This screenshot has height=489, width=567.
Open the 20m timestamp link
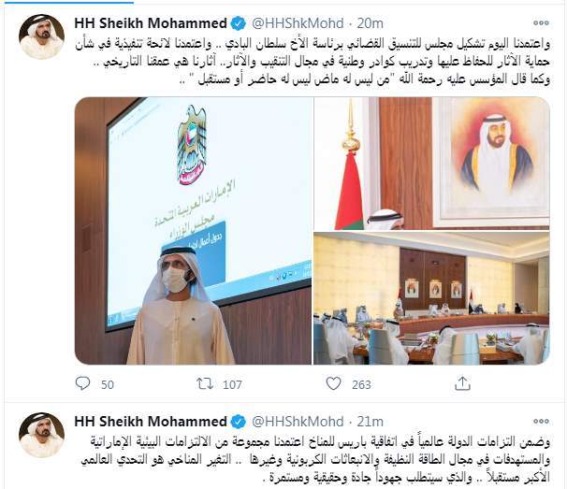(x=370, y=23)
